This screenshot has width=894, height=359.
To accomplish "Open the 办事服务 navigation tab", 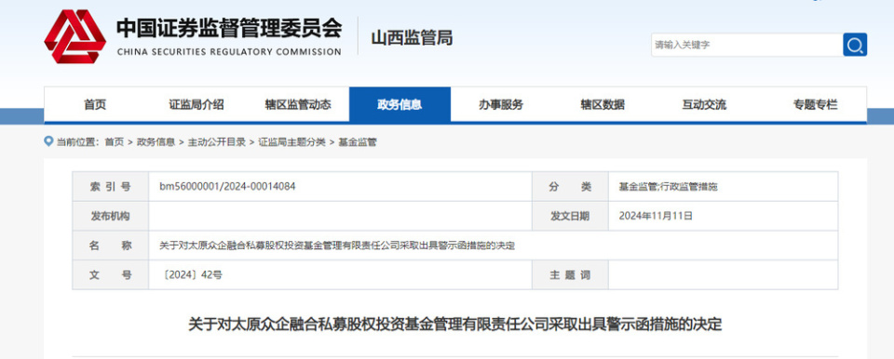I will point(501,105).
